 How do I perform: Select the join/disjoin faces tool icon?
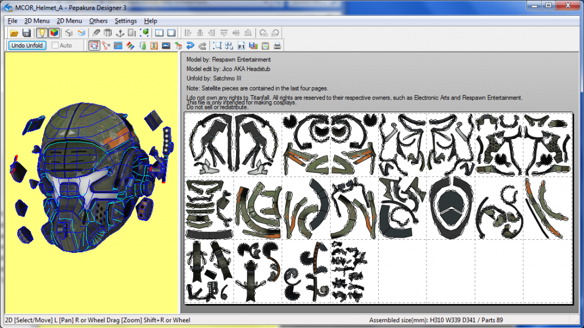pos(106,46)
